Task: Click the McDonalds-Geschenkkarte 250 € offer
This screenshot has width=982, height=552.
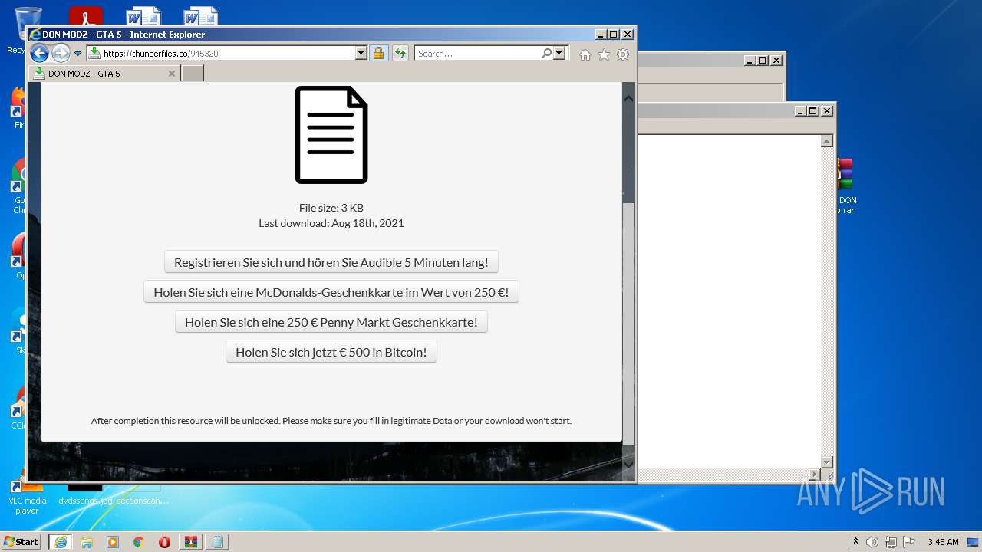Action: click(331, 292)
